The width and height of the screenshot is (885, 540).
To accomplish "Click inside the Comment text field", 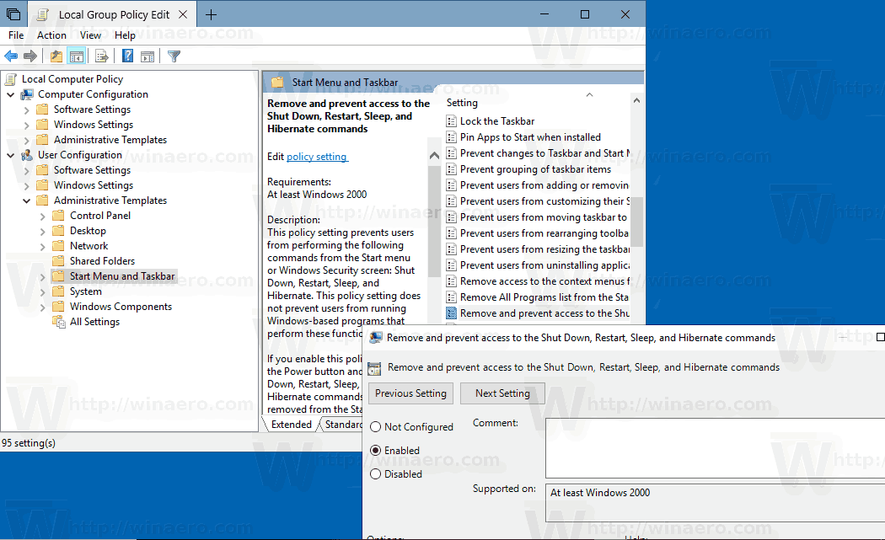I will (x=716, y=446).
